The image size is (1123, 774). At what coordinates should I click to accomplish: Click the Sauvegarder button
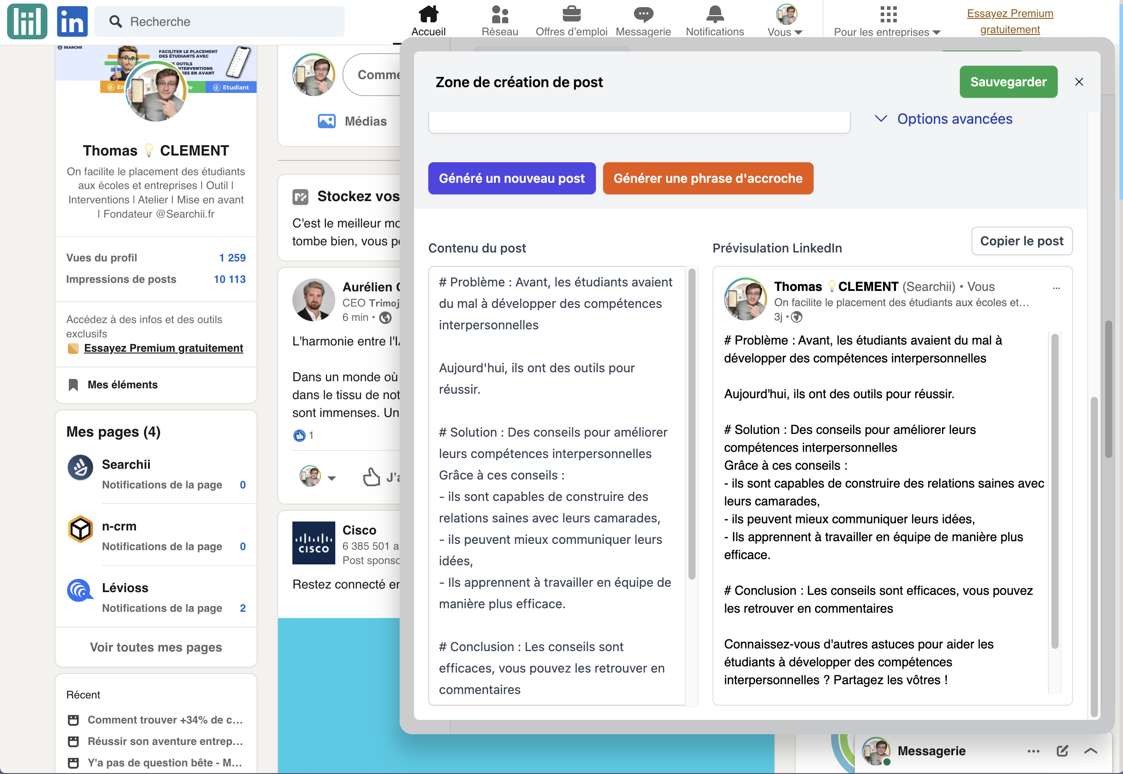(x=1008, y=82)
